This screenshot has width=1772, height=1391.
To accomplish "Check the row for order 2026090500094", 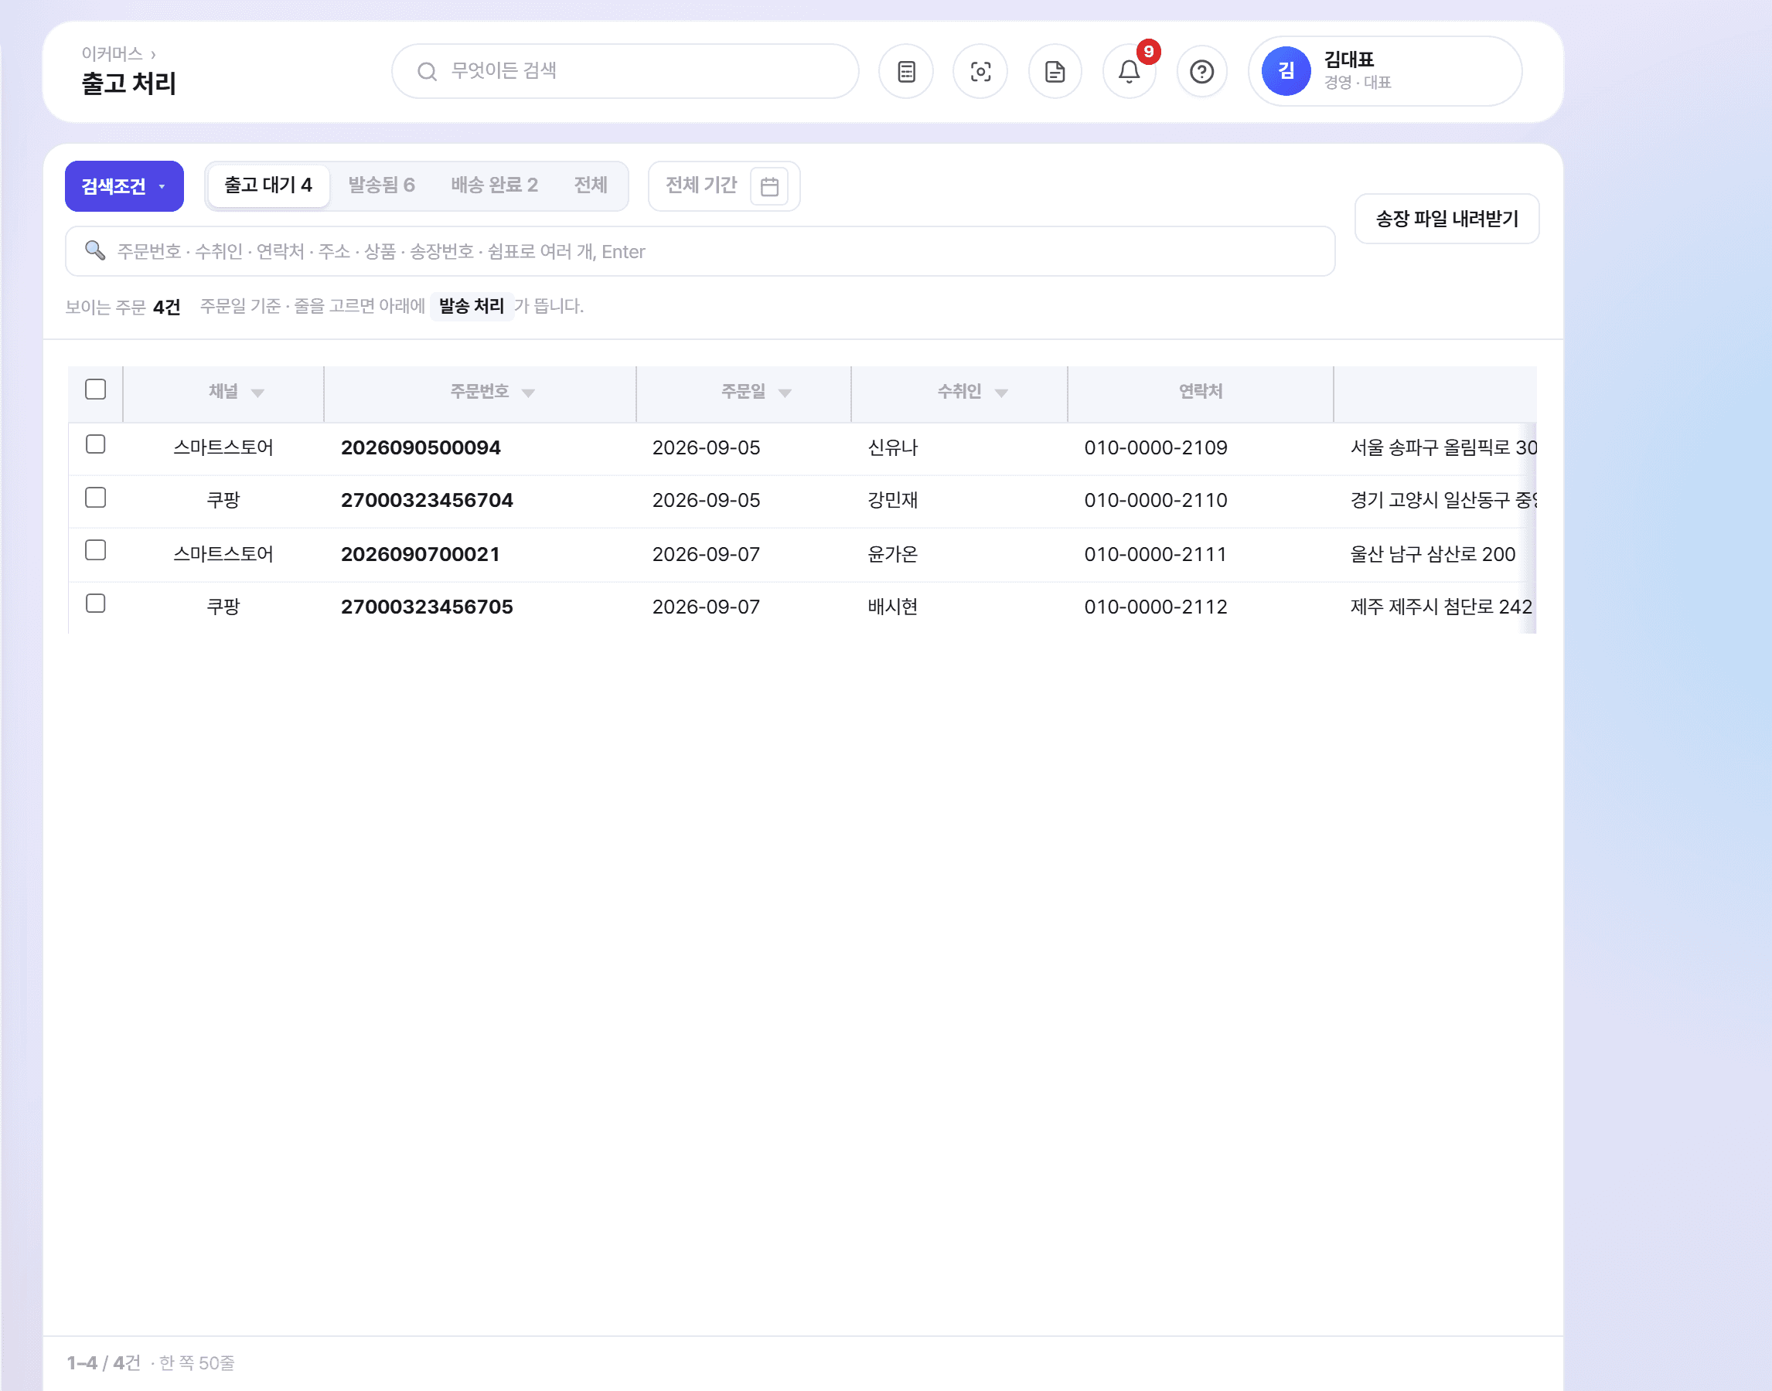I will pyautogui.click(x=95, y=444).
